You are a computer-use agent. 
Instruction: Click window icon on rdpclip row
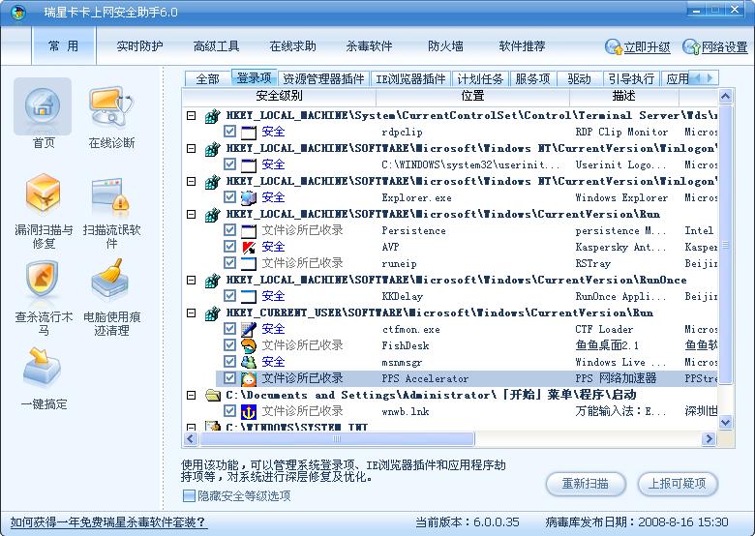249,132
